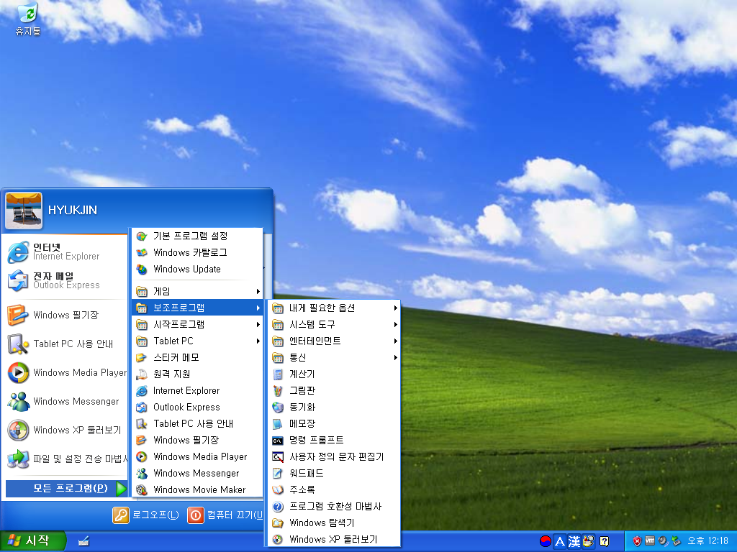737x552 pixels.
Task: Launch Windows Movie Maker
Action: click(x=197, y=489)
